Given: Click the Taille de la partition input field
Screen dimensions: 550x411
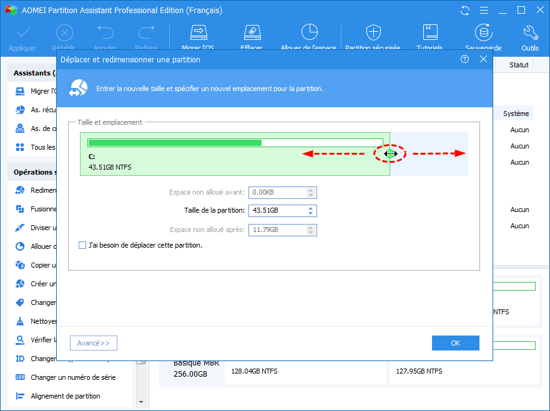Looking at the screenshot, I should point(282,211).
